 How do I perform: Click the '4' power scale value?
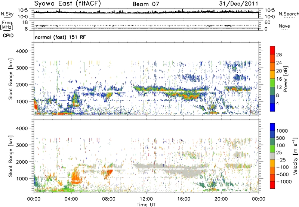point(277,103)
